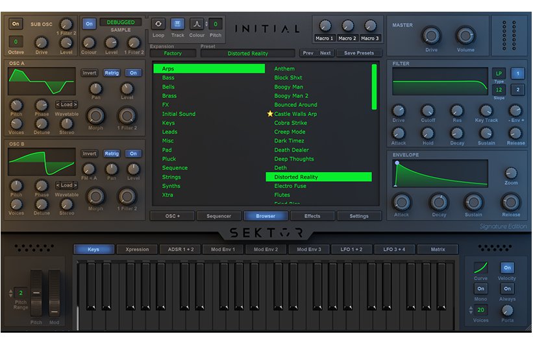Toggle OSC A Invert

coord(90,73)
